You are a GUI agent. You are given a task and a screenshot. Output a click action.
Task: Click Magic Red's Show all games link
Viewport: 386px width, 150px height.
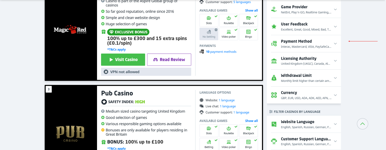pos(251,11)
